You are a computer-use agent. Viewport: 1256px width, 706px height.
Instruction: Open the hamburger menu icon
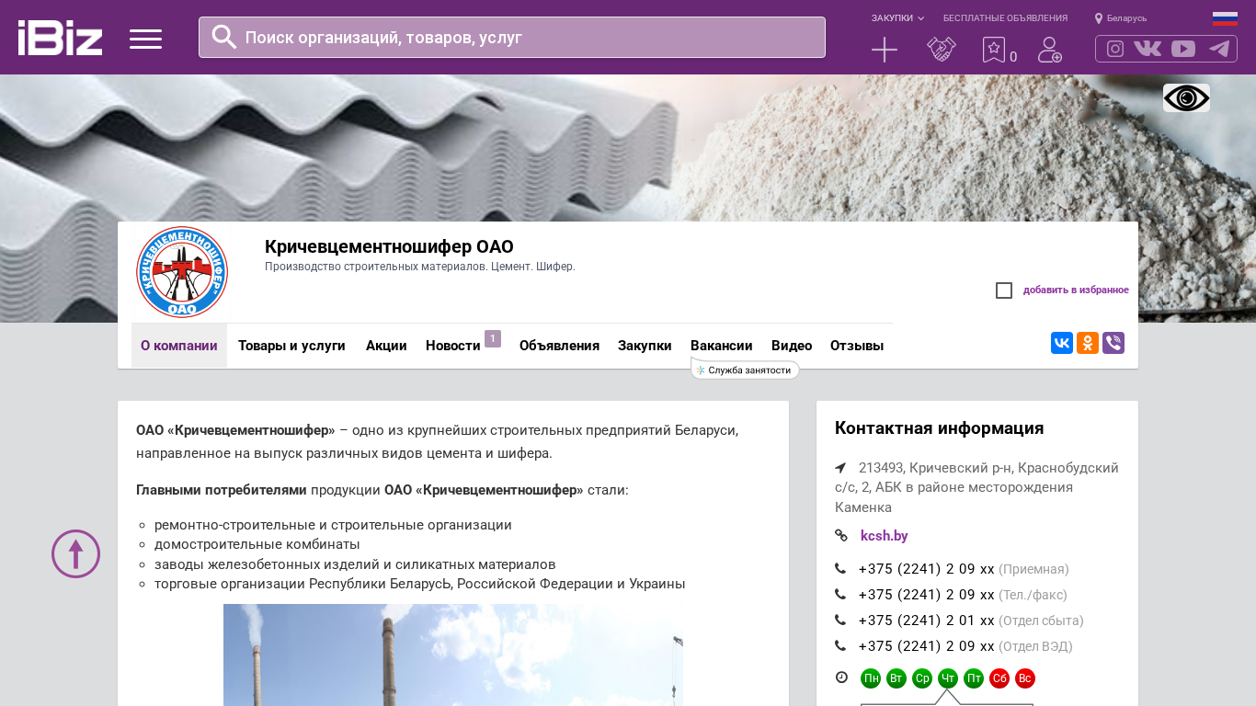tap(145, 39)
